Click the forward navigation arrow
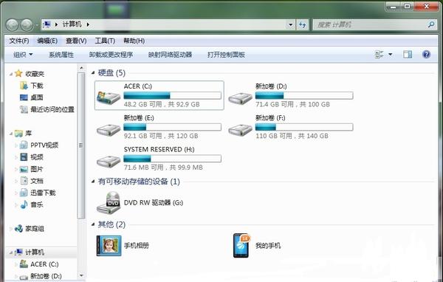The height and width of the screenshot is (282, 443). click(27, 25)
